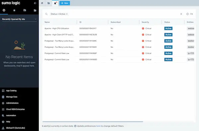Screen dimensions: 199x131
Task: Remove the Status = Active filter chip
Action: pos(67,14)
